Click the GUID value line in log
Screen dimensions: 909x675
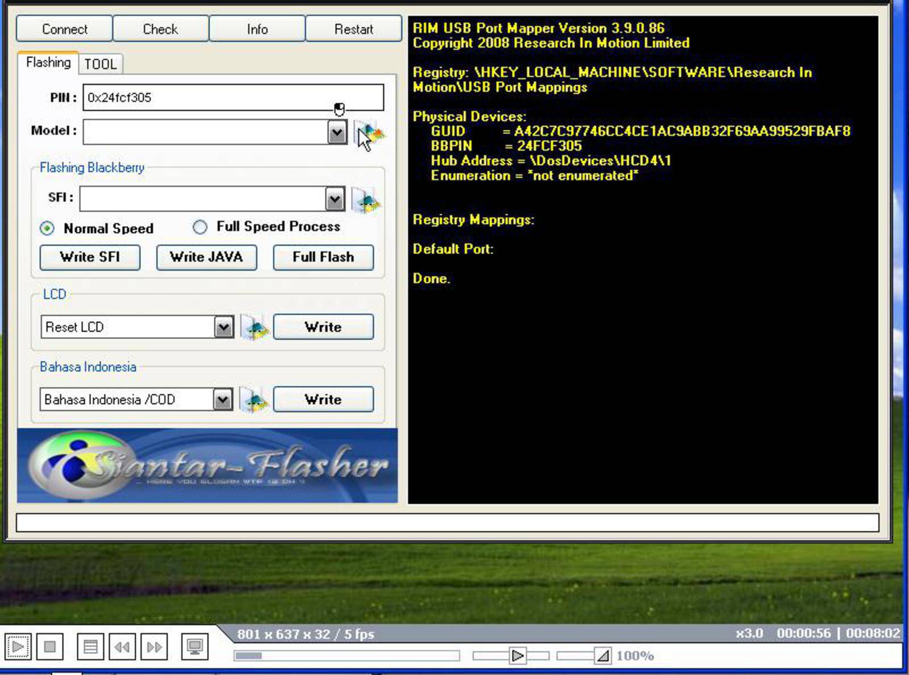(640, 131)
